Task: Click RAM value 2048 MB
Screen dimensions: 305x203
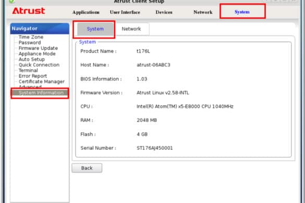Action: [147, 120]
